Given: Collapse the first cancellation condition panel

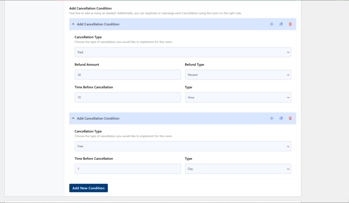Looking at the screenshot, I should tap(73, 24).
